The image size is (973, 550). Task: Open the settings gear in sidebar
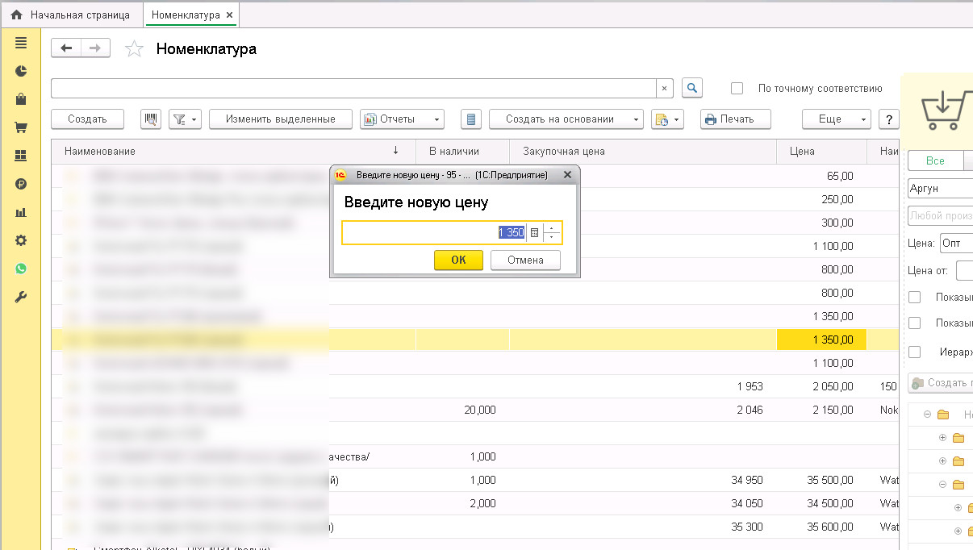tap(21, 240)
